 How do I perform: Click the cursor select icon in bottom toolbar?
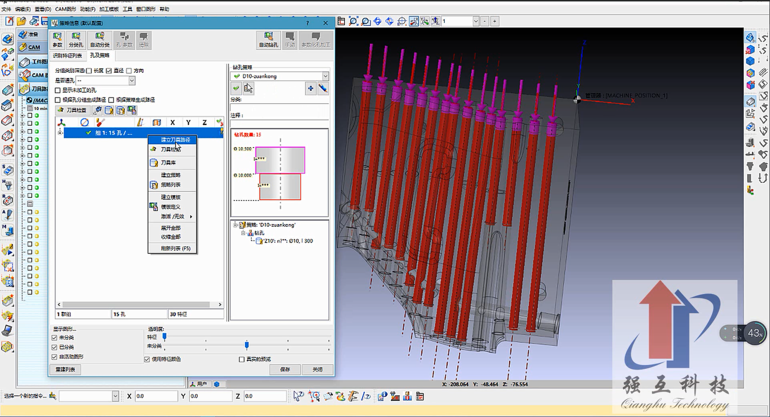298,396
